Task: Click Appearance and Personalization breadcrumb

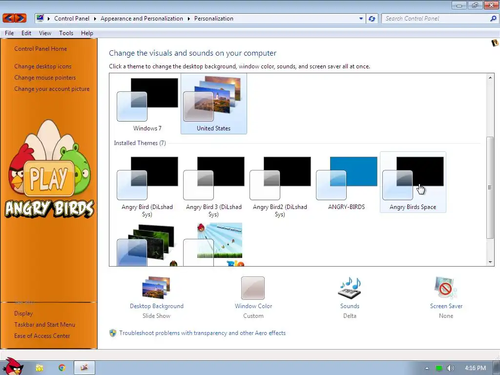Action: [142, 19]
